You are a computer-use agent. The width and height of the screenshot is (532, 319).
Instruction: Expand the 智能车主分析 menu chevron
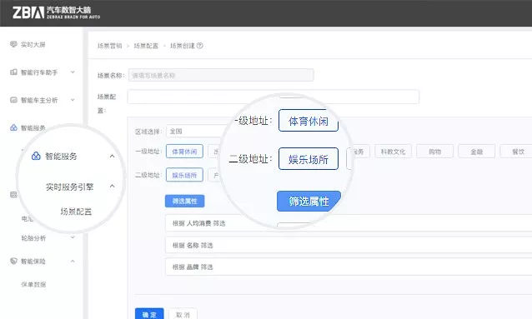click(x=73, y=100)
